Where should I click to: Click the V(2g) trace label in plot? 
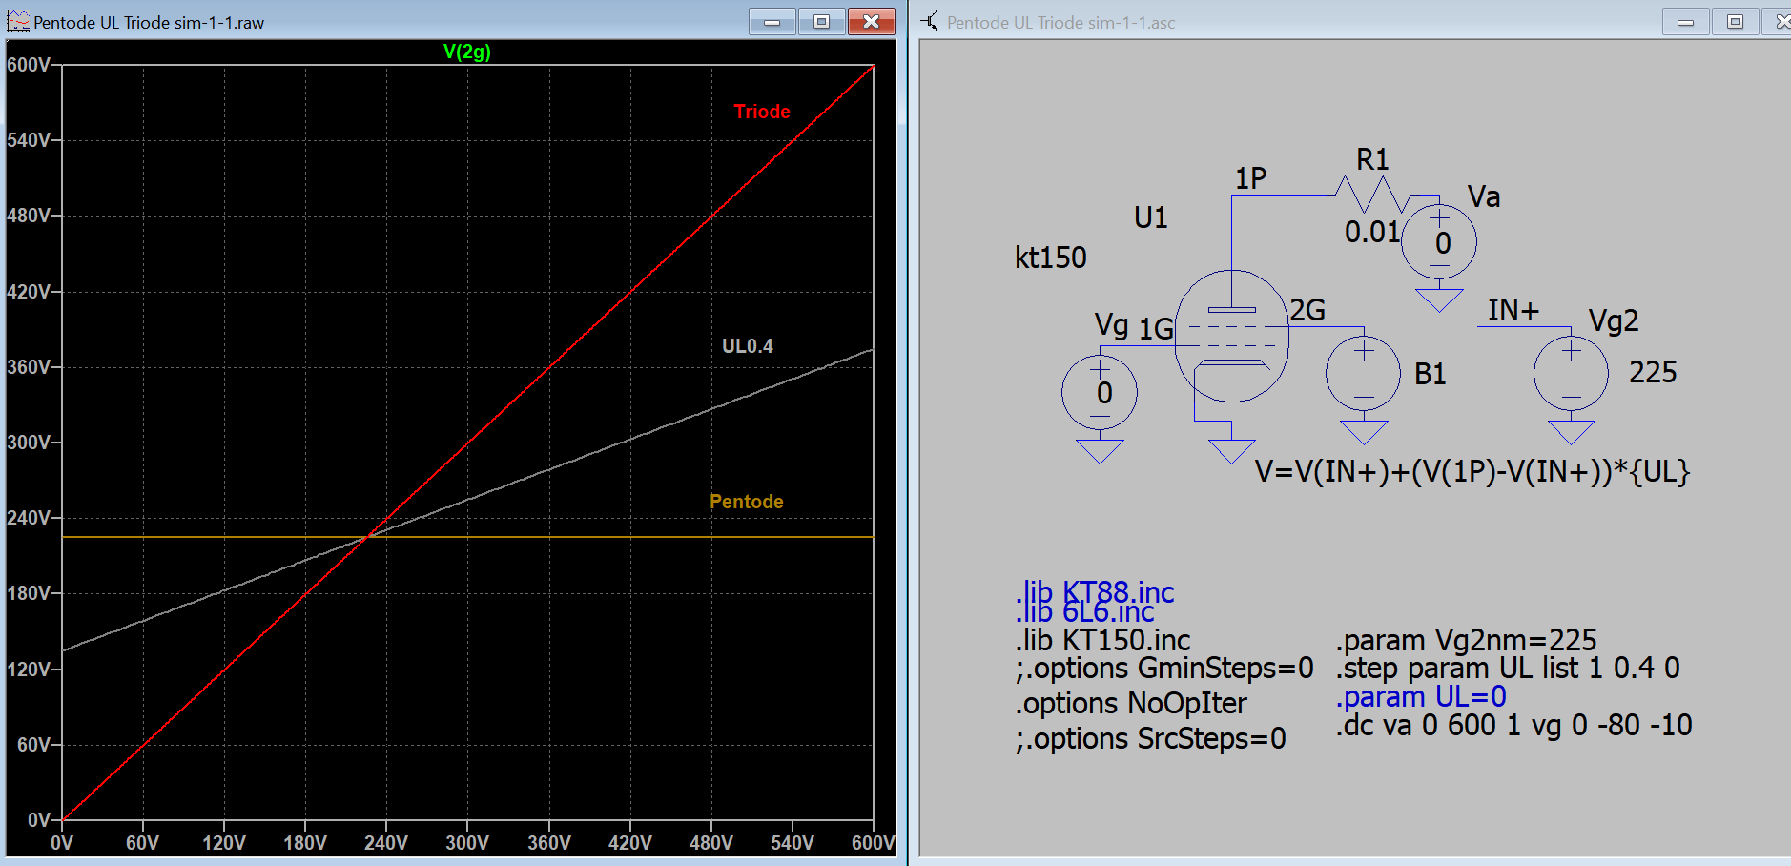[x=466, y=52]
